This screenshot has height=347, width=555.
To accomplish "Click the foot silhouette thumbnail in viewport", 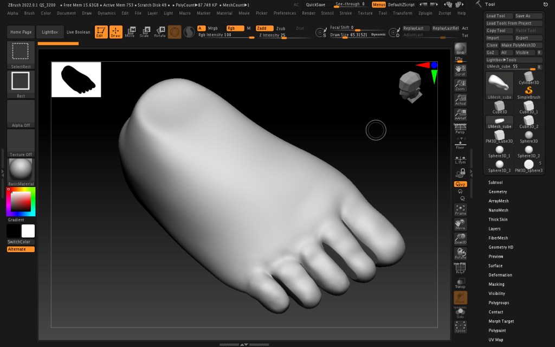I will [x=76, y=79].
